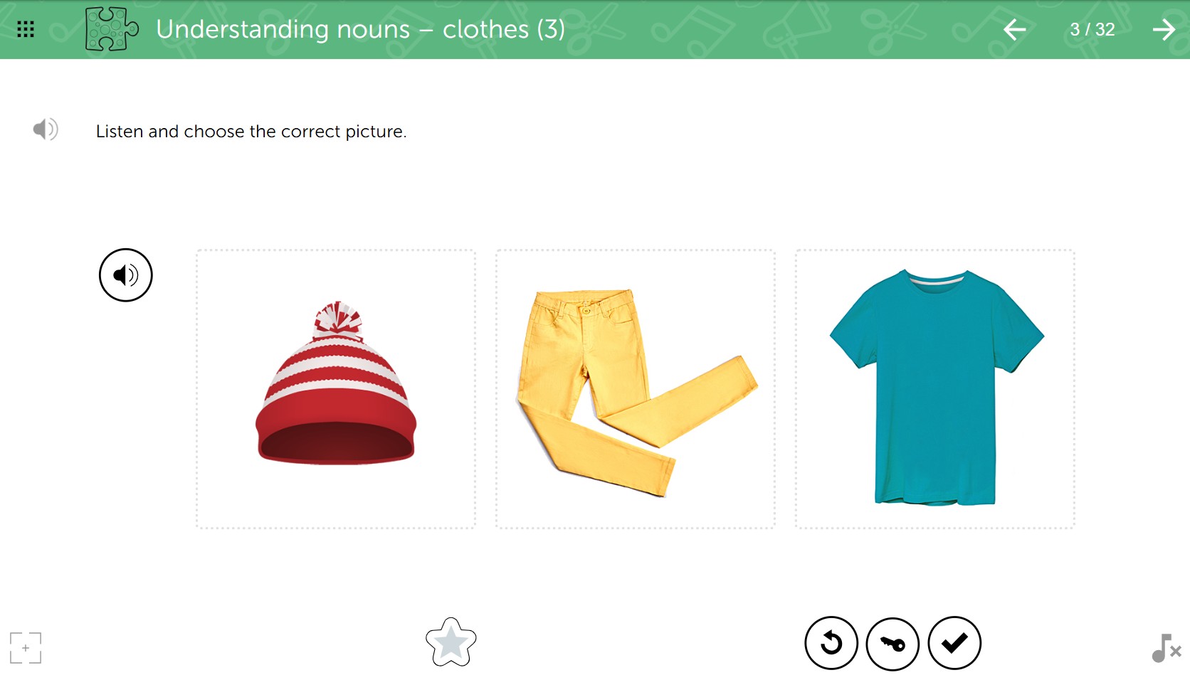This screenshot has height=675, width=1190.
Task: Select the teal t-shirt picture
Action: [x=935, y=389]
